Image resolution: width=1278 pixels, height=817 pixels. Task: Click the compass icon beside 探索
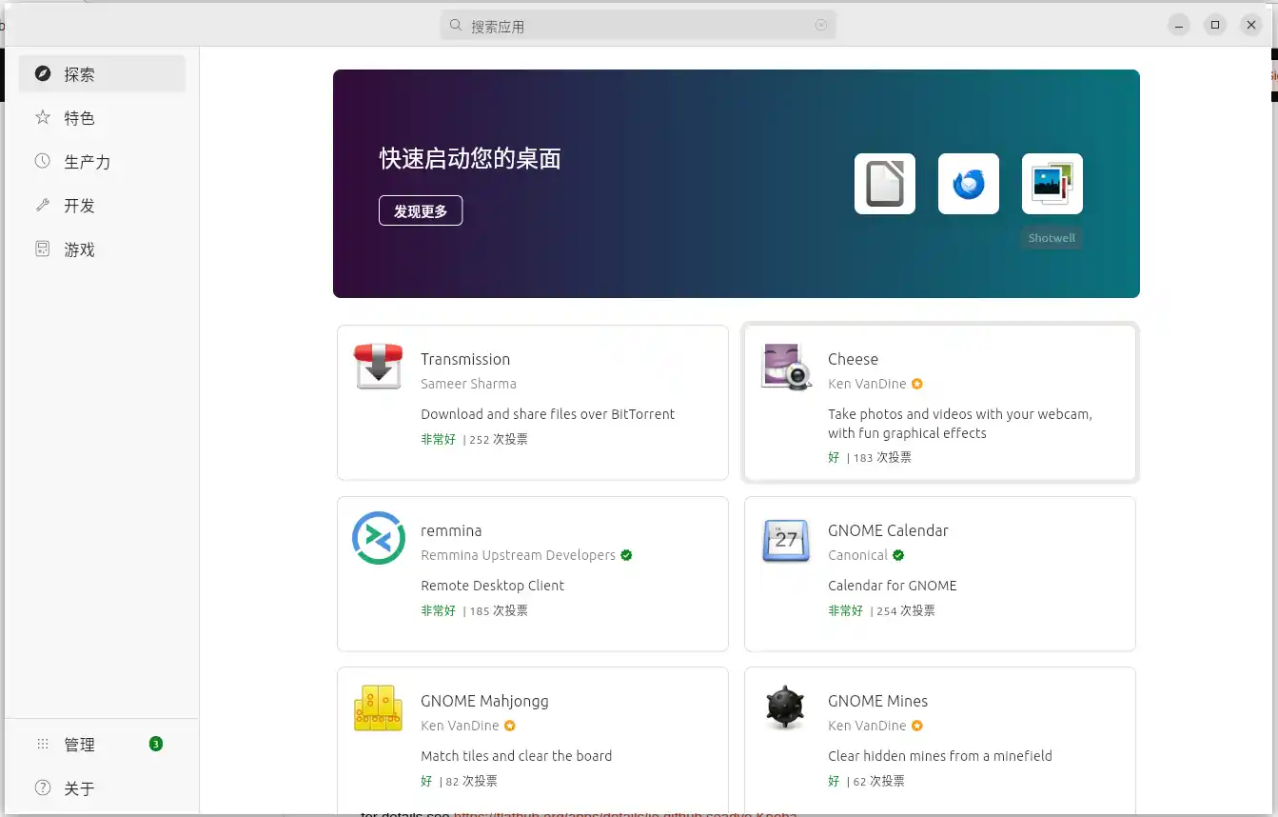click(42, 73)
